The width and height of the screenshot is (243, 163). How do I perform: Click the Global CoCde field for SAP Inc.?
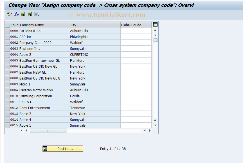[136, 37]
